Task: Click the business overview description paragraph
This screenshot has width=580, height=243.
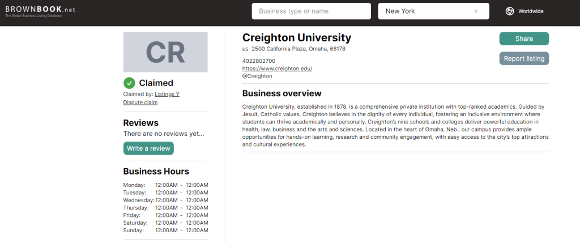Action: tap(395, 125)
